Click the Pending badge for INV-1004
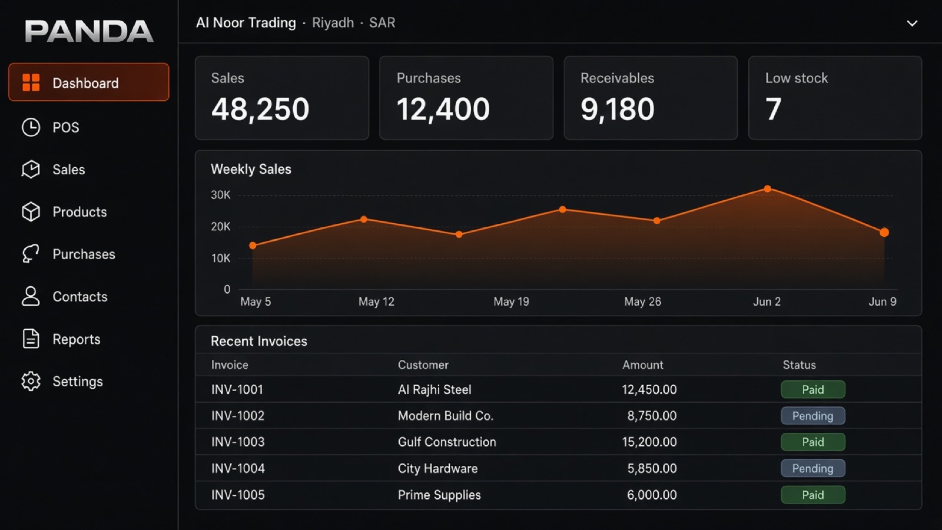The image size is (942, 530). [x=813, y=468]
